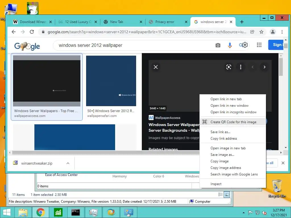Click the Sign in button
Viewport: 291px width, 218px height.
(x=276, y=45)
